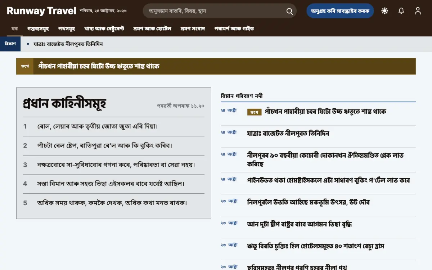432x270 pixels.
Task: Click the পৰৱৰ্তী অপৰাহ্ন ১১.২০ timestamp
Action: [x=181, y=106]
